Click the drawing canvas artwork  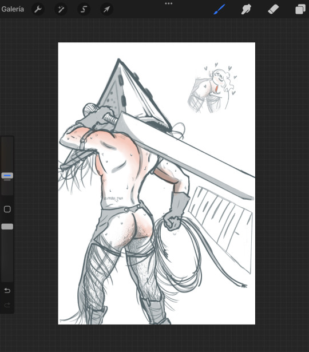coord(157,183)
